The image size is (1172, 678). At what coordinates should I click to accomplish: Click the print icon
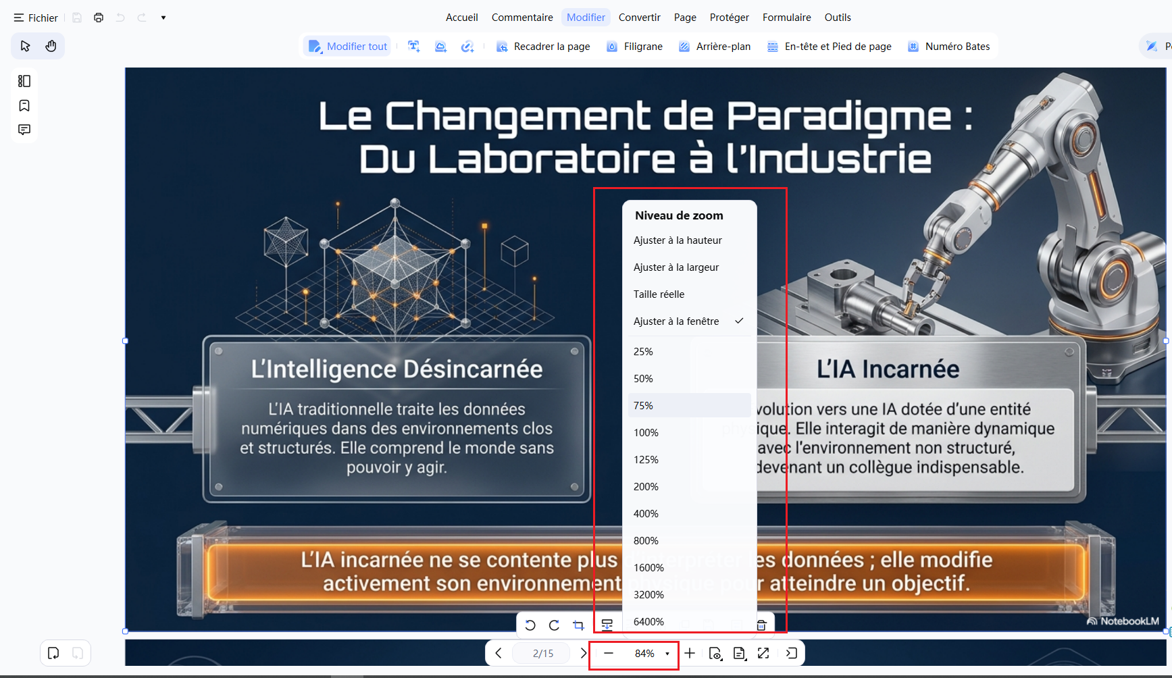(x=99, y=18)
